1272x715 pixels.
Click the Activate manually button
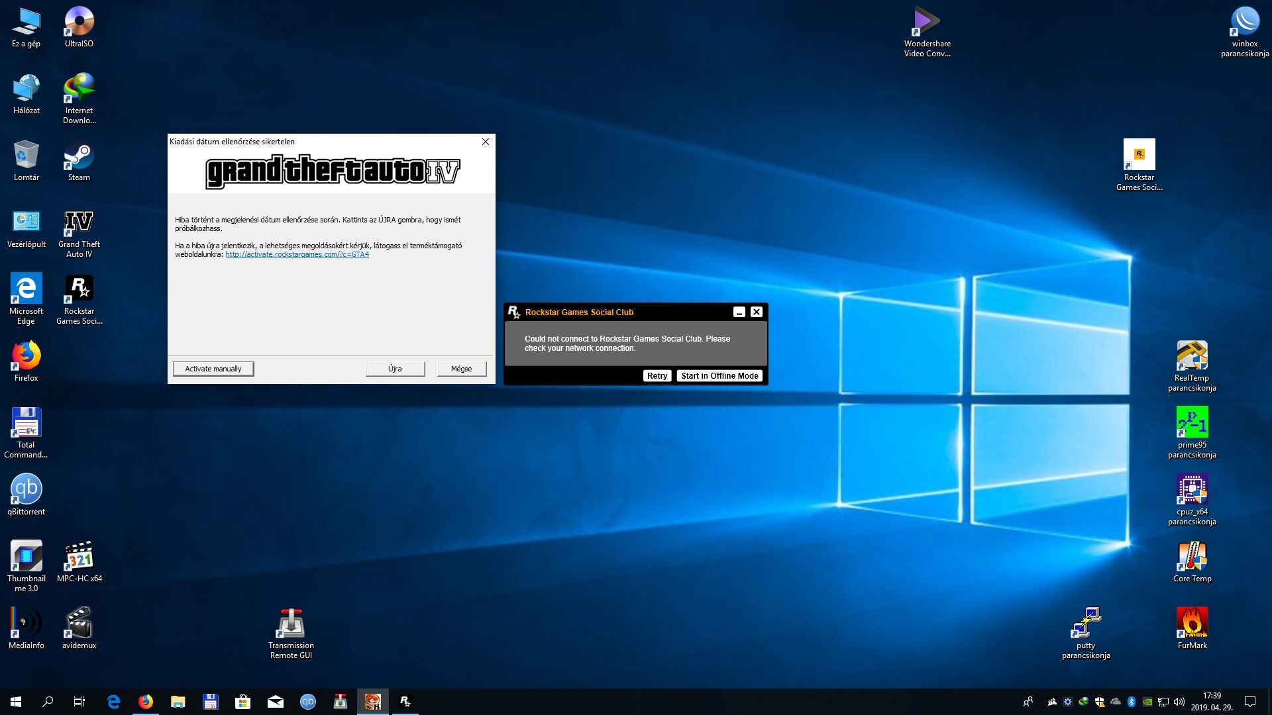[x=213, y=369]
